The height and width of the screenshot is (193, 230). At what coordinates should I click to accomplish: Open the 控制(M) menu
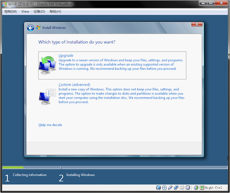(10, 12)
